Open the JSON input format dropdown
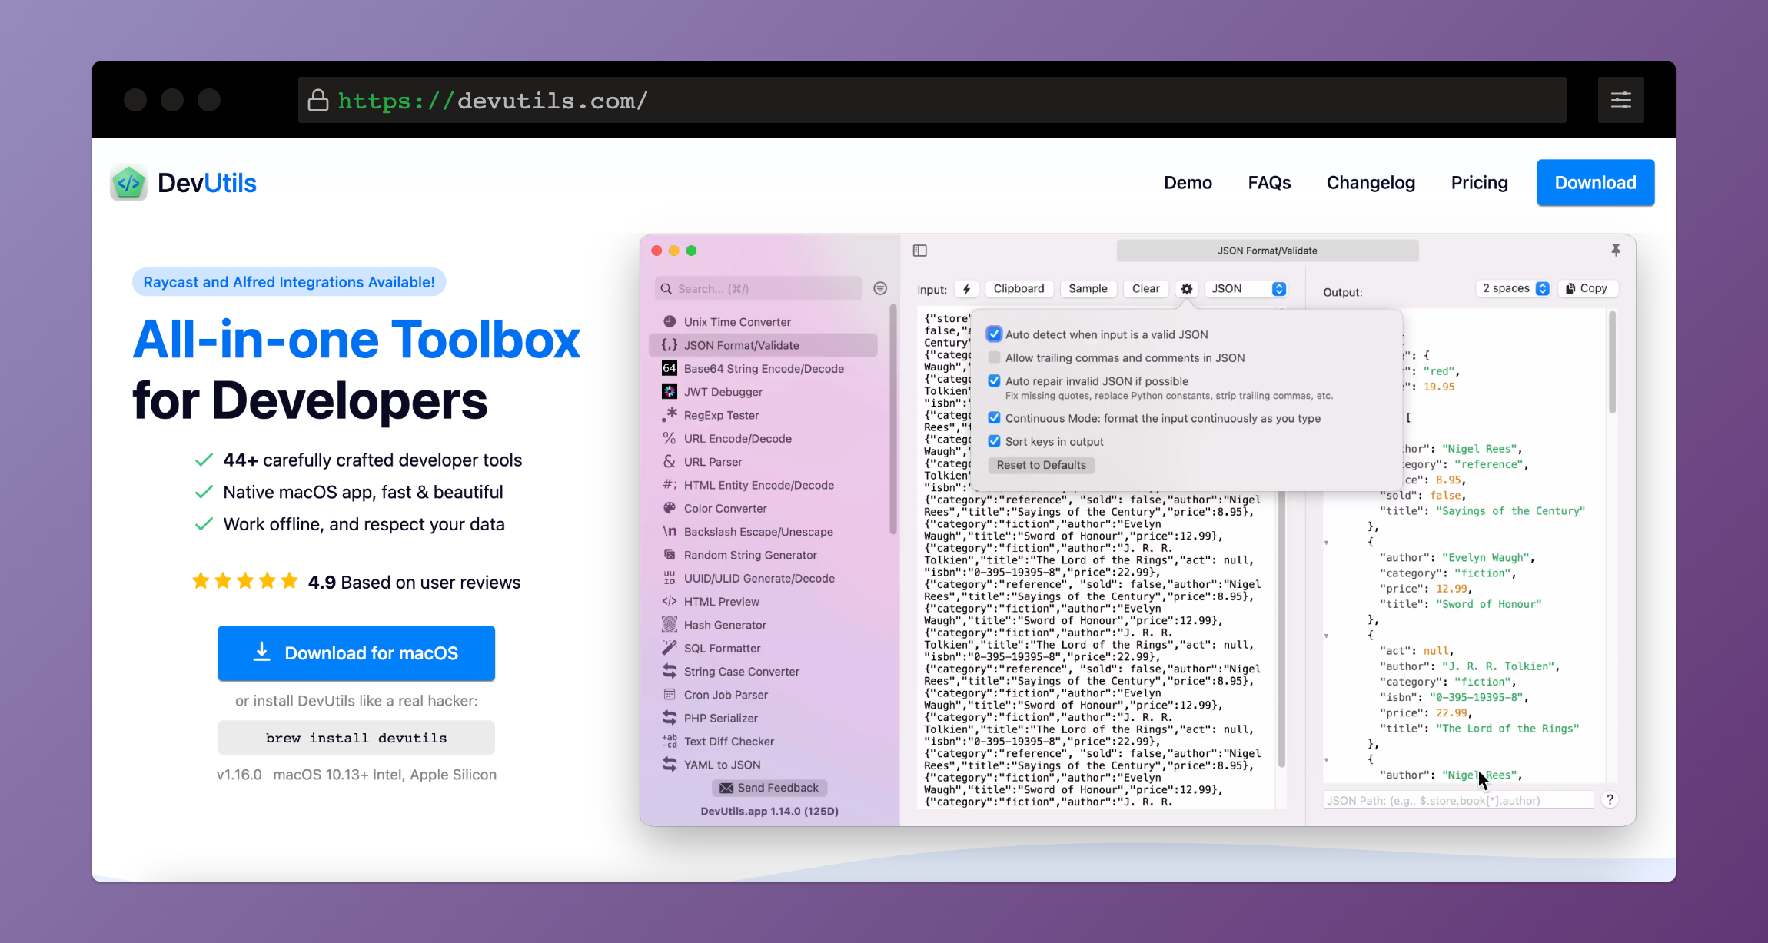 [x=1246, y=289]
